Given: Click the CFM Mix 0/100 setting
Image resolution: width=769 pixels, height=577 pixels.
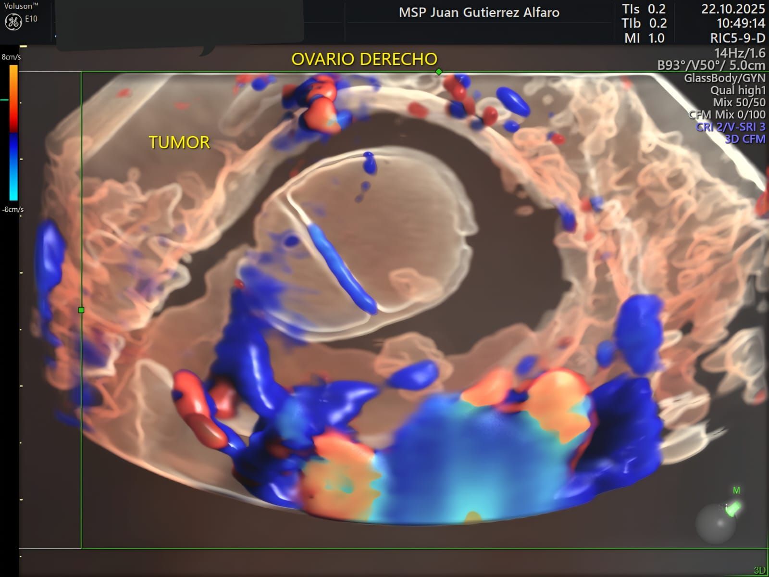Looking at the screenshot, I should tap(727, 114).
